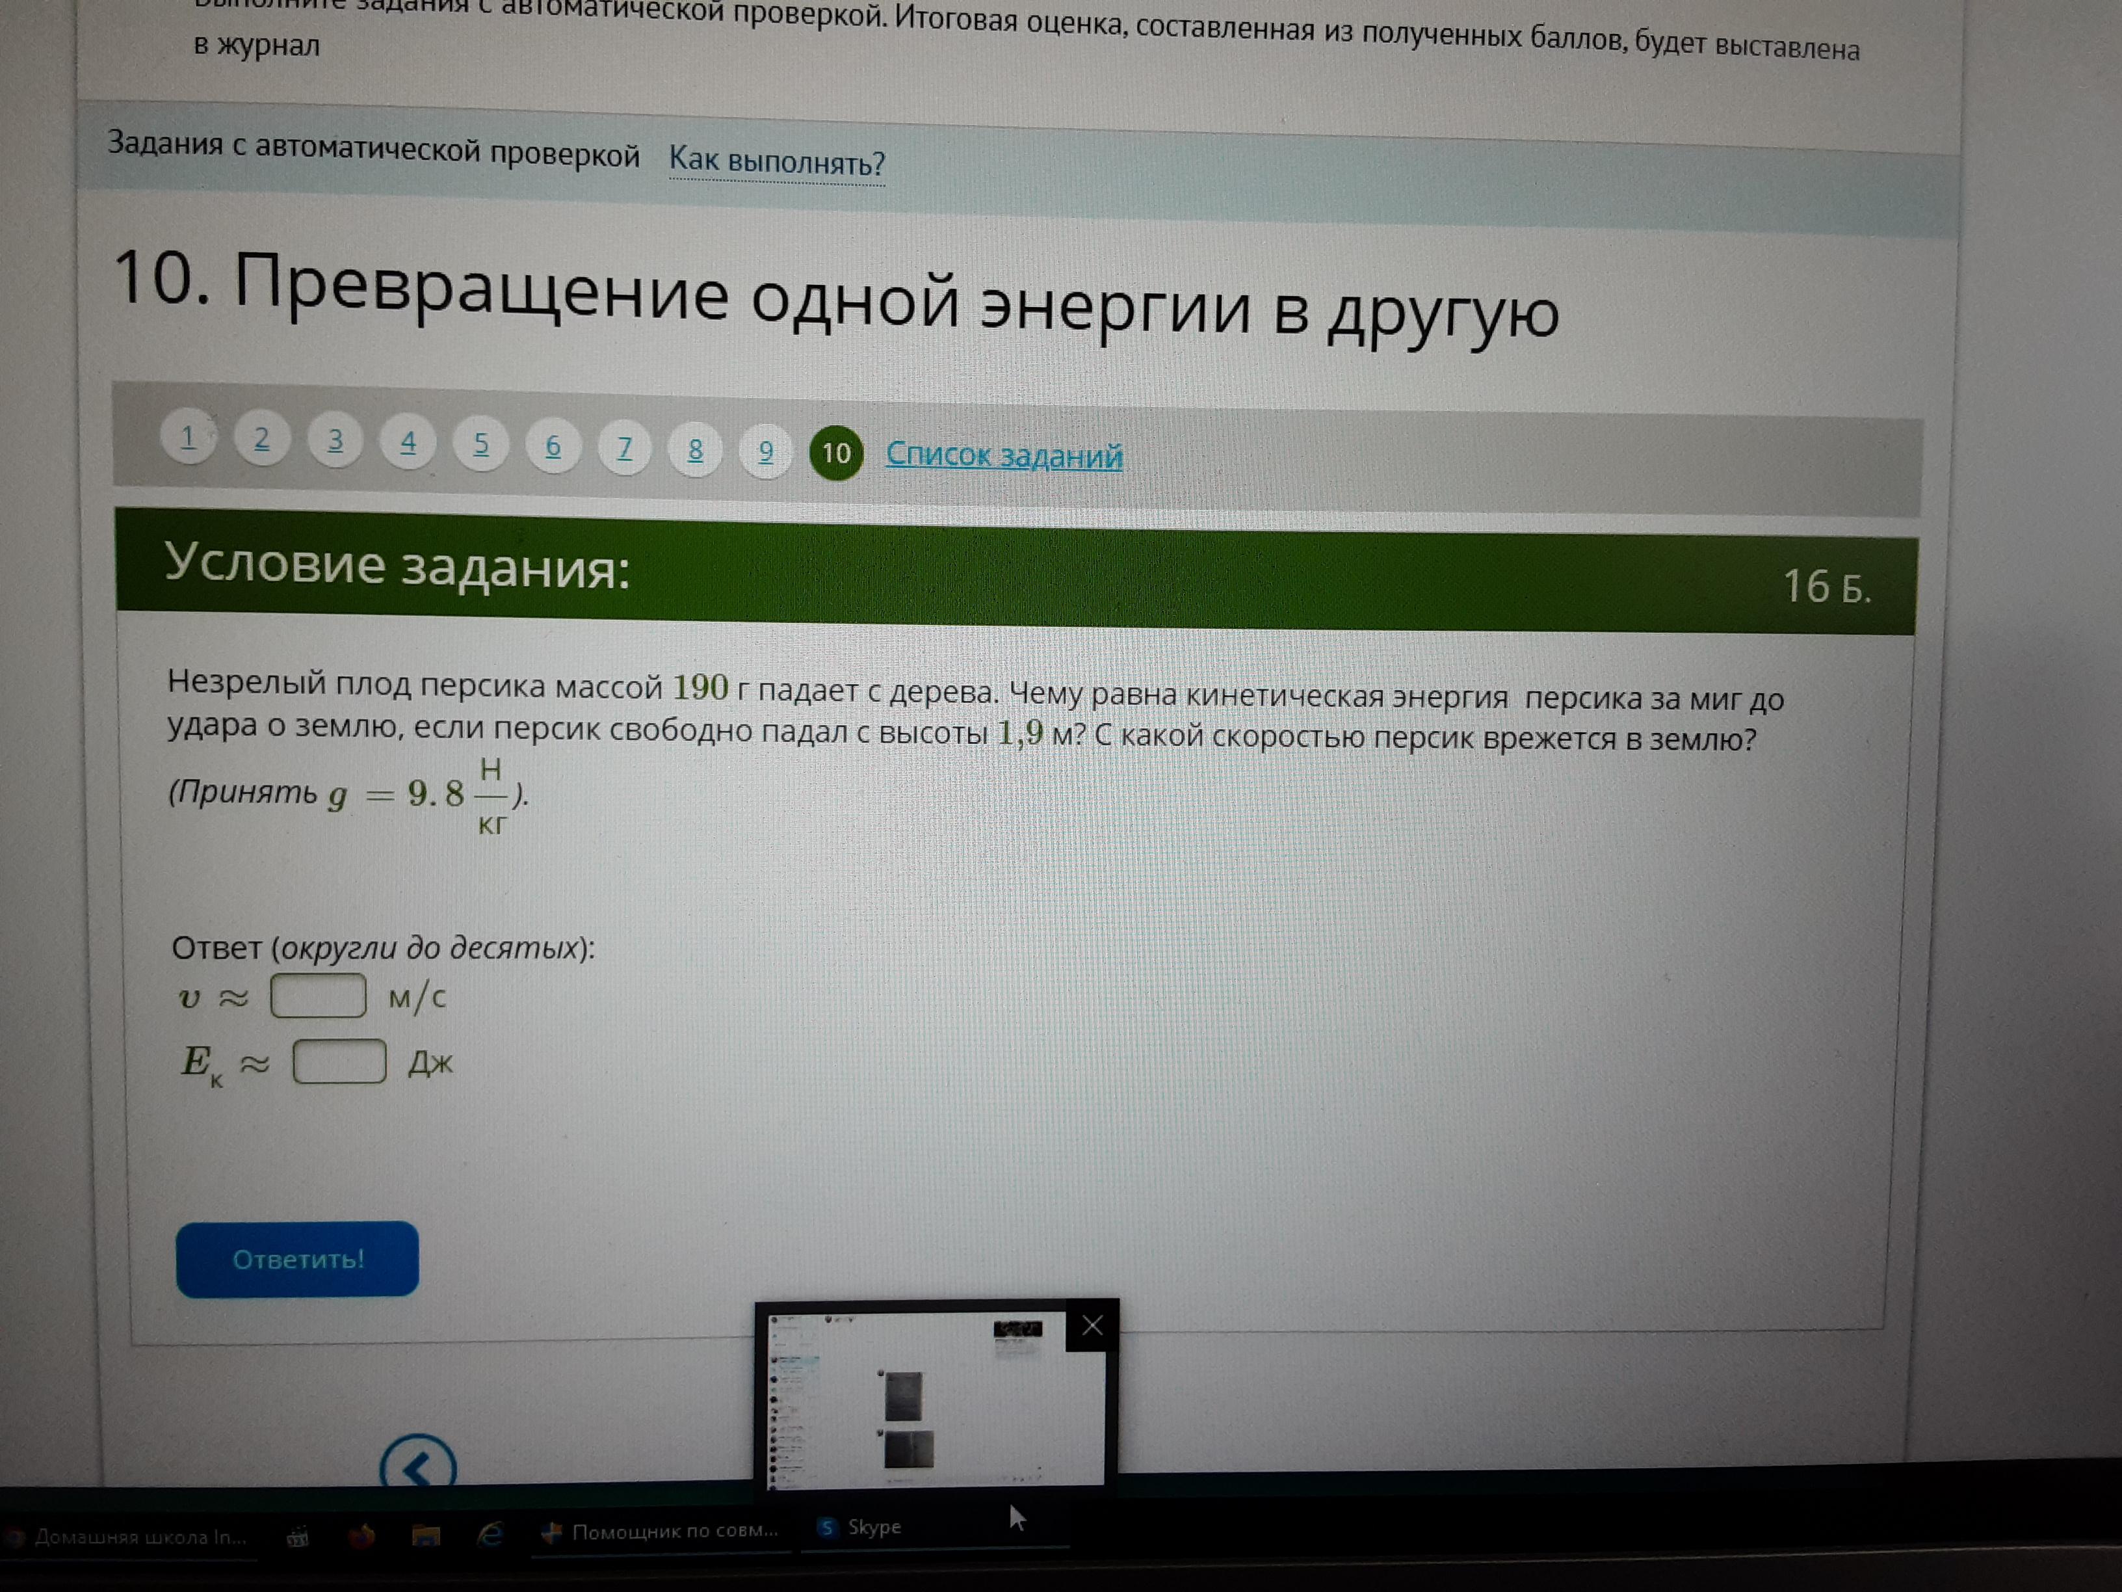Go to task number 5
This screenshot has height=1592, width=2122.
(480, 444)
